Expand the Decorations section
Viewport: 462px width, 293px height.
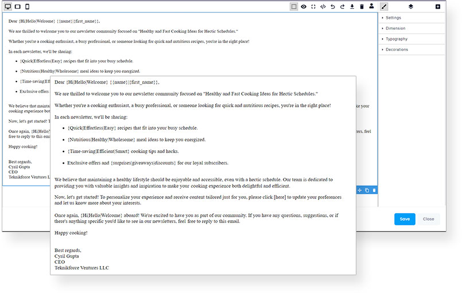click(411, 49)
